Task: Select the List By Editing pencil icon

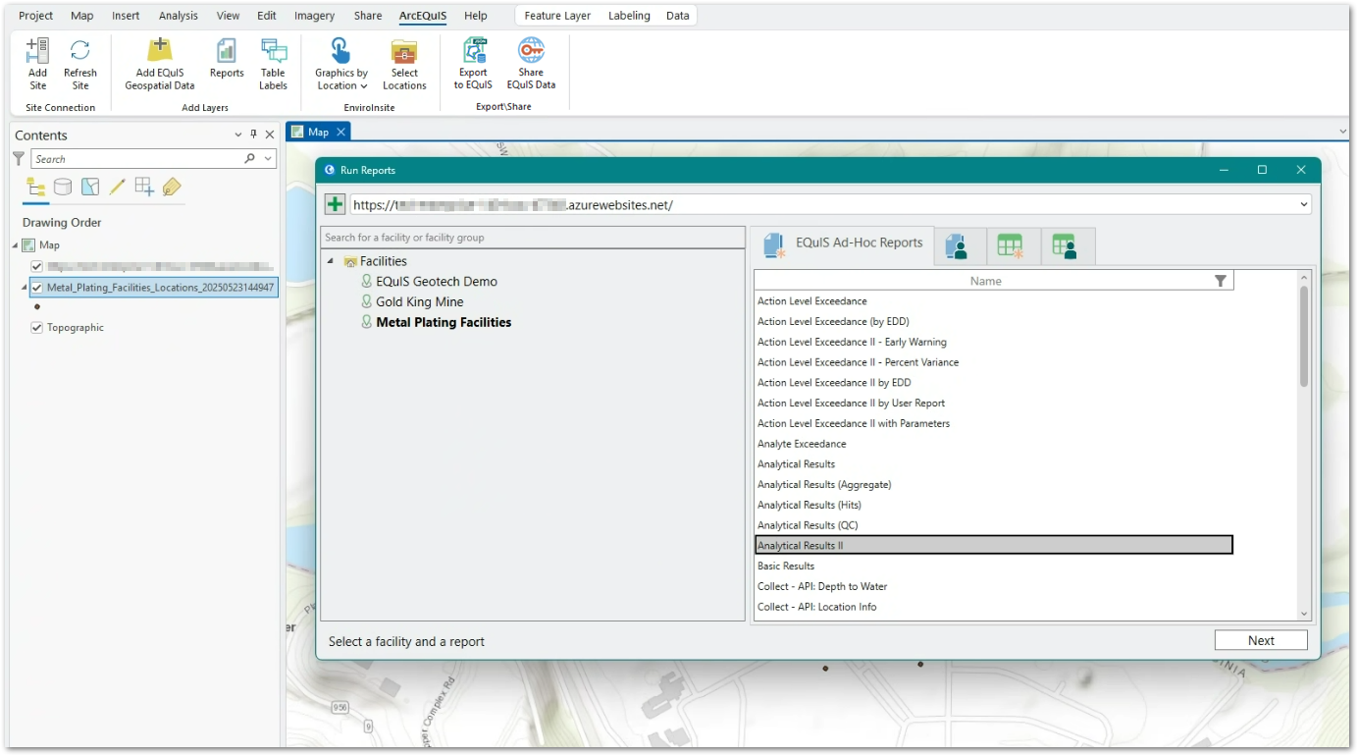Action: pyautogui.click(x=118, y=188)
